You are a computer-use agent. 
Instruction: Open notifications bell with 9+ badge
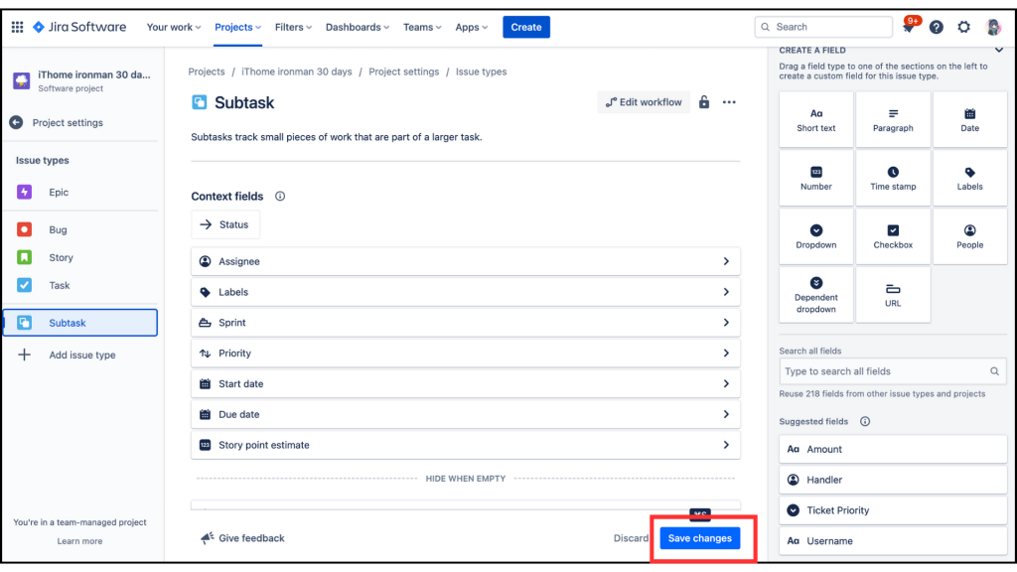pos(909,27)
